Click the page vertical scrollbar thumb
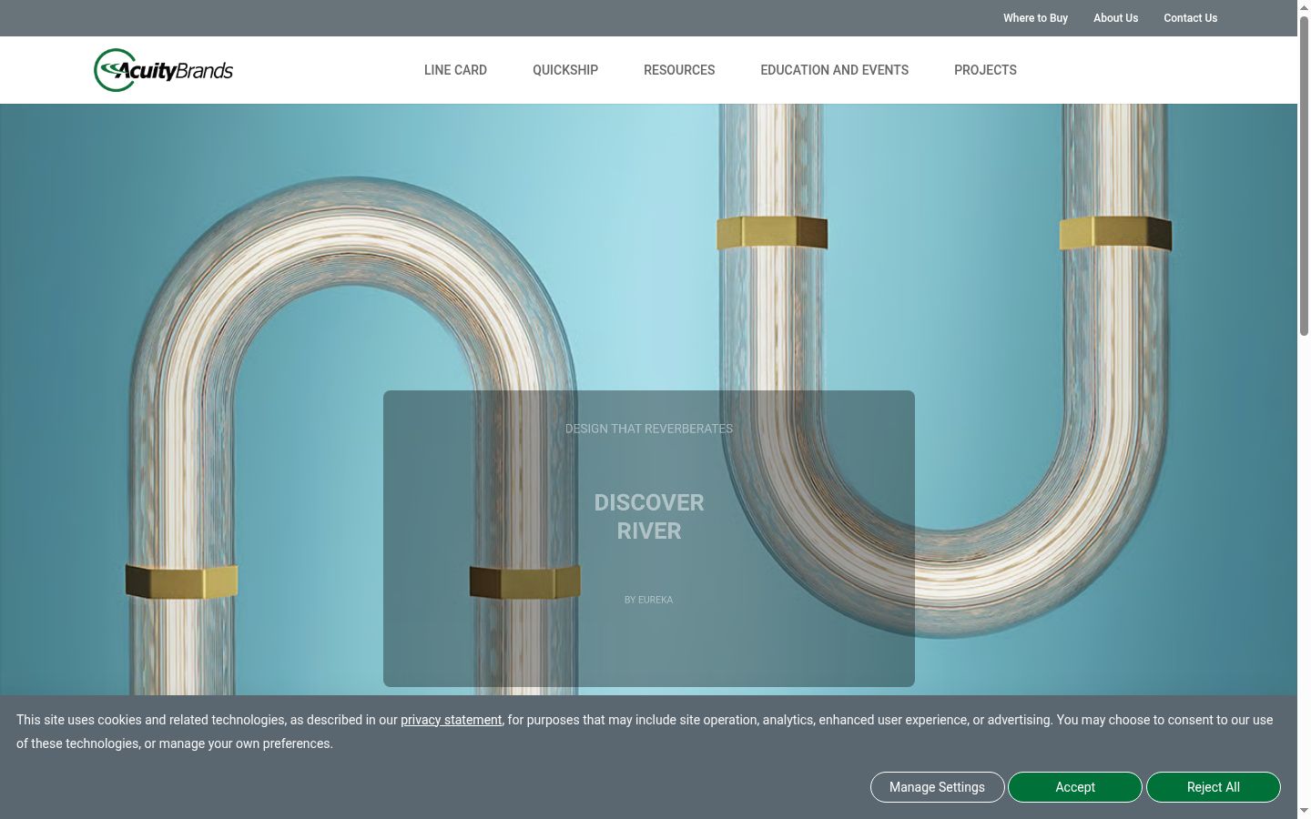Viewport: 1311px width, 819px height. pos(1304,175)
